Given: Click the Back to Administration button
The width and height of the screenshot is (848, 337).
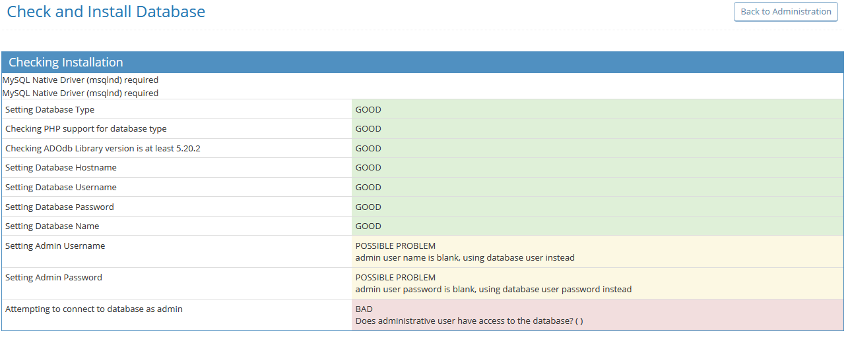Looking at the screenshot, I should point(785,12).
